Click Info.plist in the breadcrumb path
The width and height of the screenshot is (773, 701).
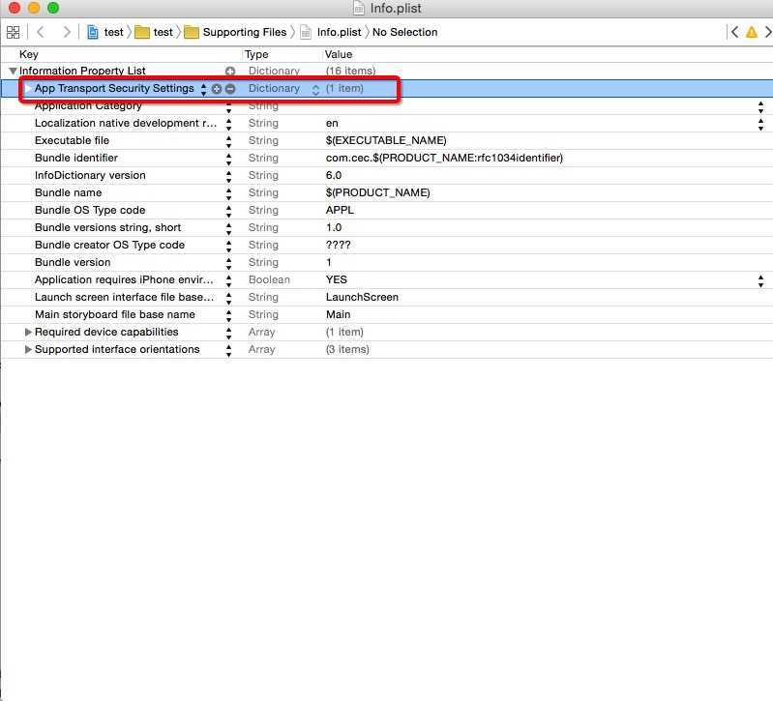tap(330, 32)
